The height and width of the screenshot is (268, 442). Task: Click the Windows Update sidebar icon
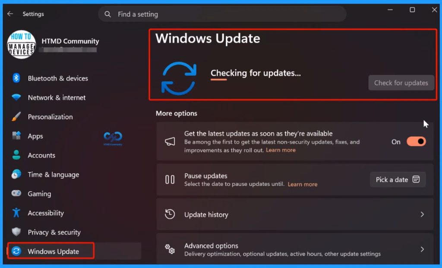16,251
